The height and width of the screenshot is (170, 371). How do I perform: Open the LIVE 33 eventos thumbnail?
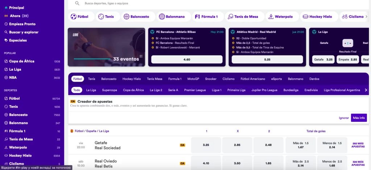(x=106, y=47)
